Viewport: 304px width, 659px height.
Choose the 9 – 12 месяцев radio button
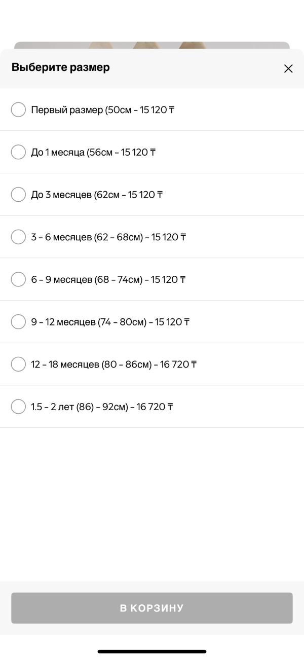pos(18,322)
